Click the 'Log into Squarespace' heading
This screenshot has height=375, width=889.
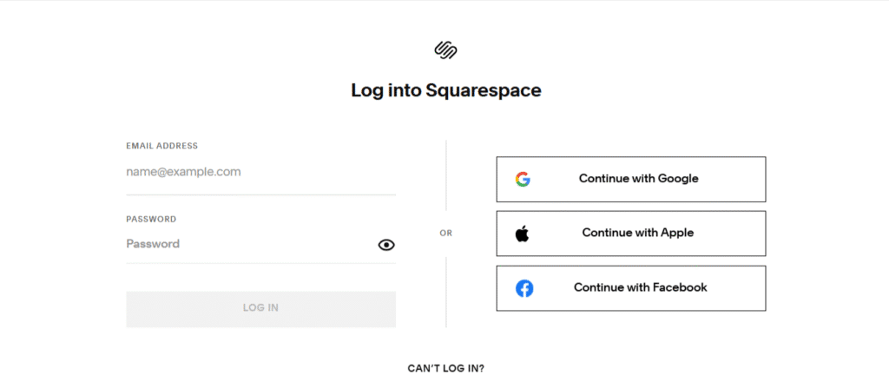tap(445, 90)
